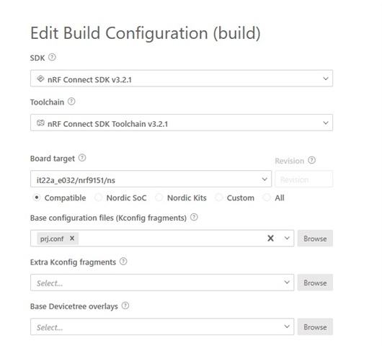382x346 pixels.
Task: Browse for extra Kconfig fragments
Action: 315,283
